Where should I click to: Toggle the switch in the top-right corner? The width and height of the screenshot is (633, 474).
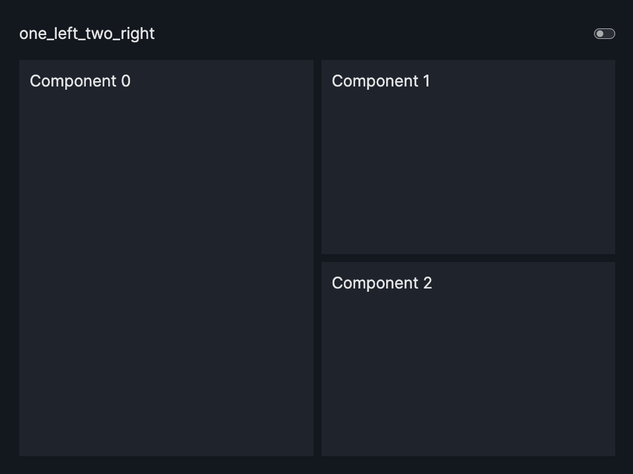(604, 34)
